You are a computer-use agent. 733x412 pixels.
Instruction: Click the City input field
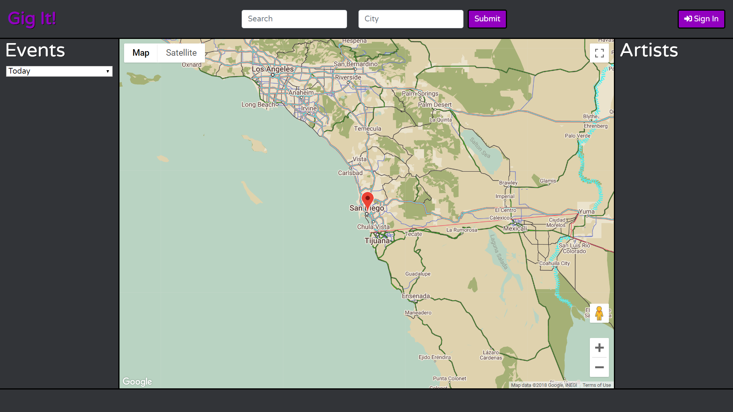point(410,19)
